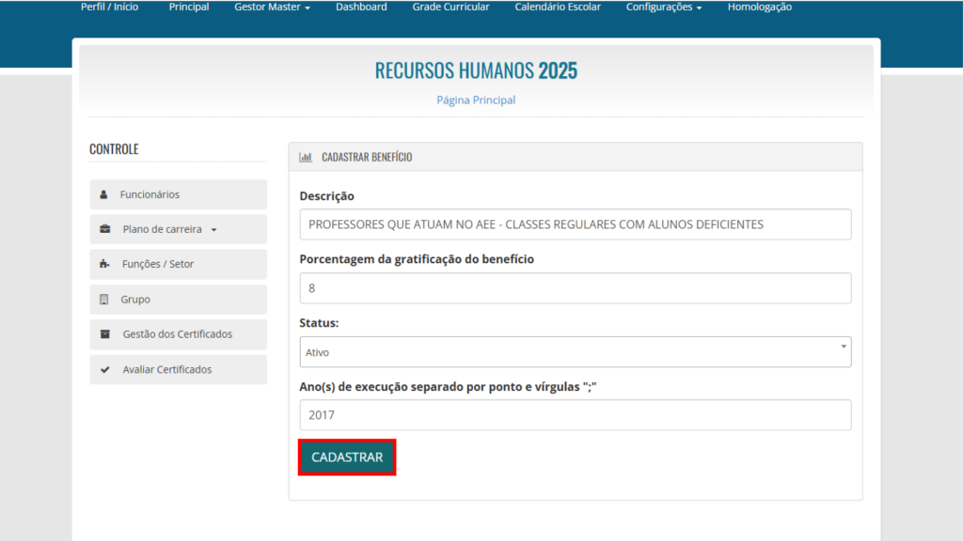Screen dimensions: 963x541
Task: Open the Configurações dropdown menu
Action: 664,7
